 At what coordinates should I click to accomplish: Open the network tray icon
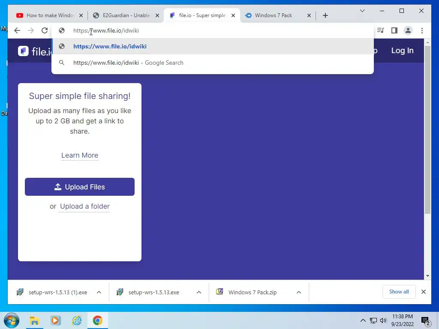tap(373, 320)
